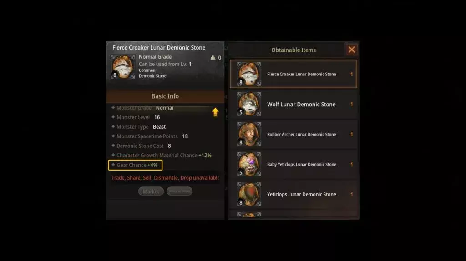Select the Robber Archer Lunar Demonic Stone row

pyautogui.click(x=294, y=134)
